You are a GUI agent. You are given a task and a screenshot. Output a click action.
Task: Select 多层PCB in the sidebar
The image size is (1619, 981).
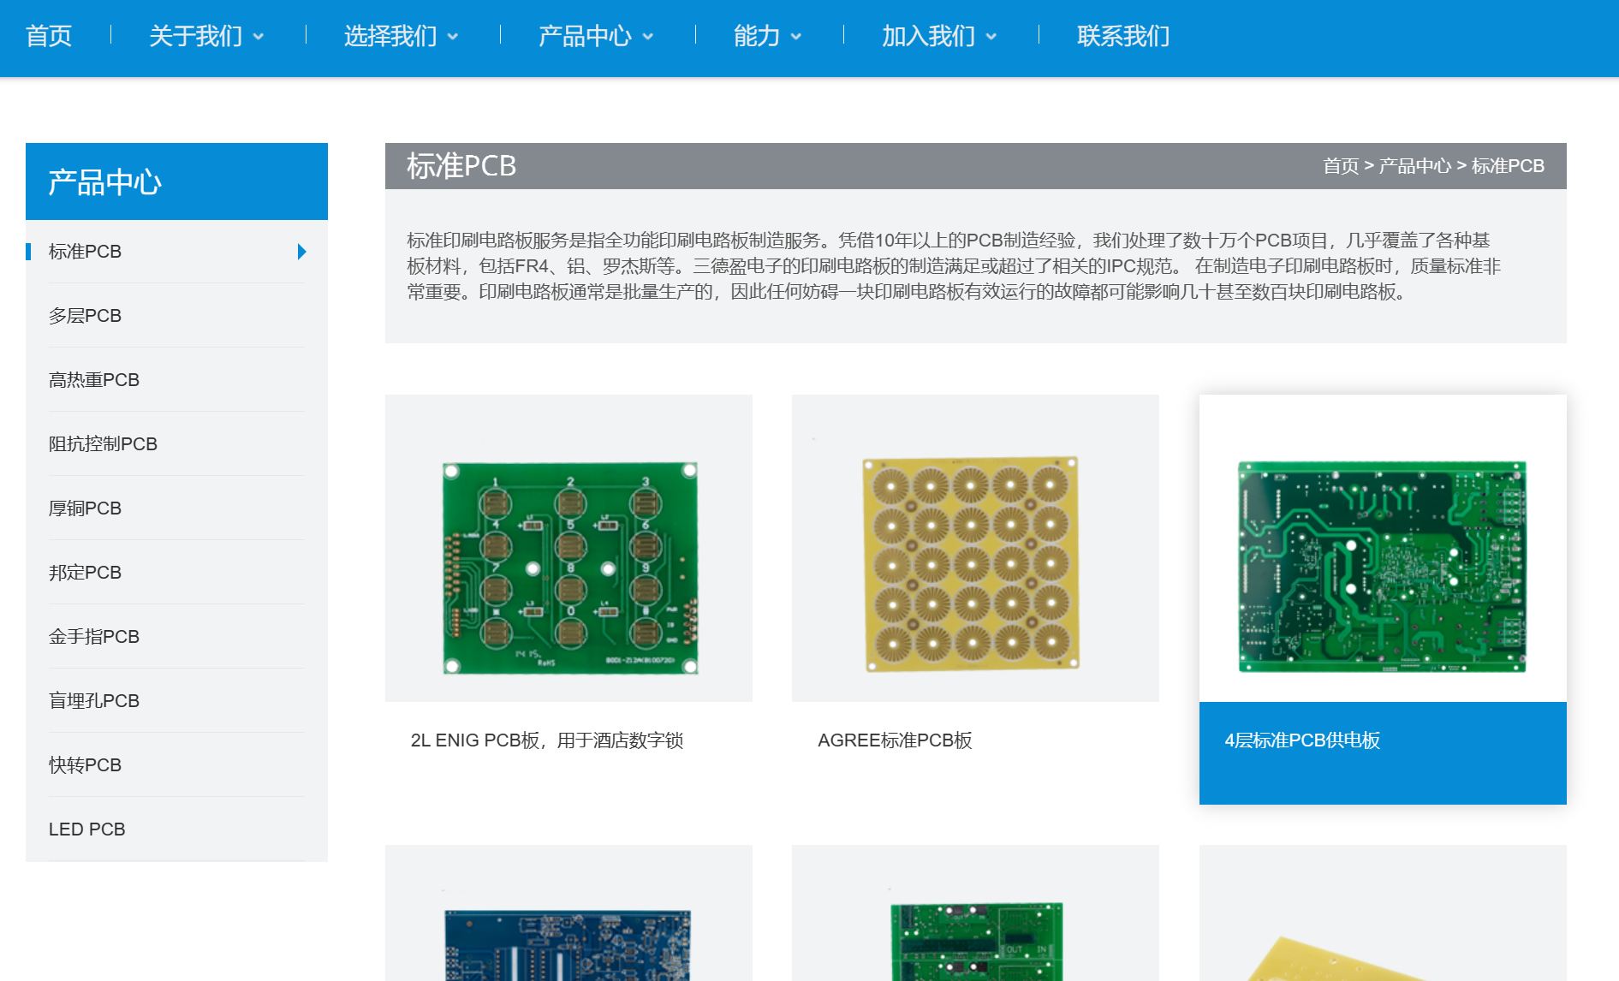176,316
